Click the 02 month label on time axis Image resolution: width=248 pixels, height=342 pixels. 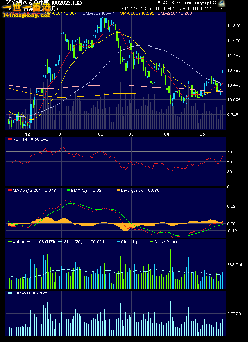[x=101, y=134]
